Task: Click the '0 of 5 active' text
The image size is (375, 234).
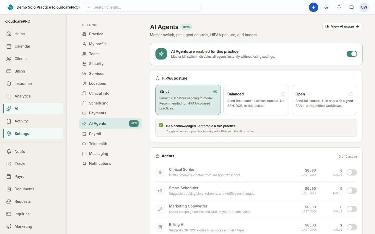Action: (348, 157)
